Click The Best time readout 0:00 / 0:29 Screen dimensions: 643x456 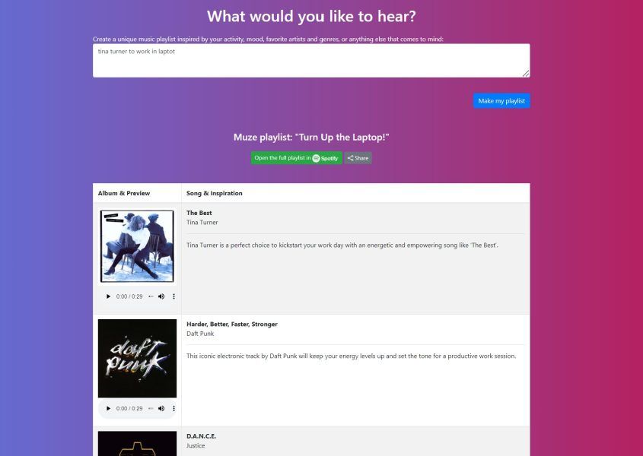(x=129, y=296)
